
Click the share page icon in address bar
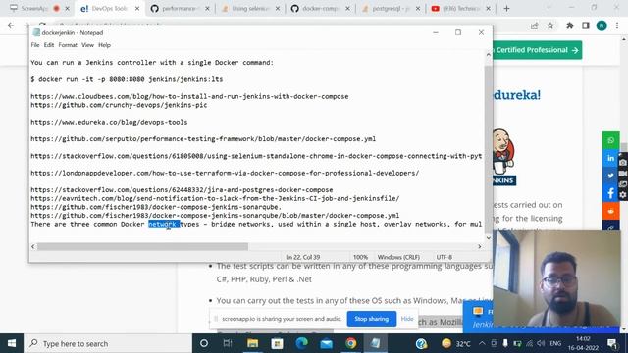coord(534,25)
